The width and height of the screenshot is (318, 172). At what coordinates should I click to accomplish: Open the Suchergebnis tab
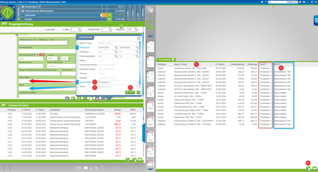165,59
